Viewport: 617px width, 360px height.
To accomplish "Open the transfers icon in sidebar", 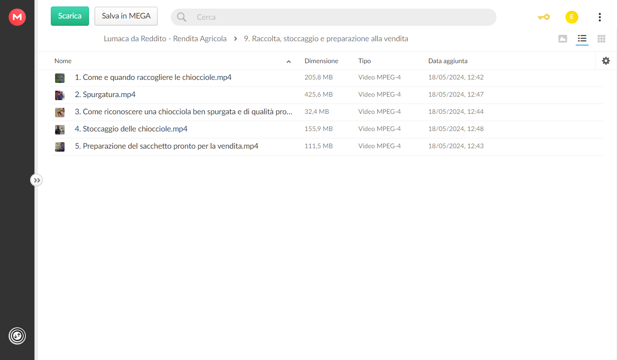I will 17,336.
